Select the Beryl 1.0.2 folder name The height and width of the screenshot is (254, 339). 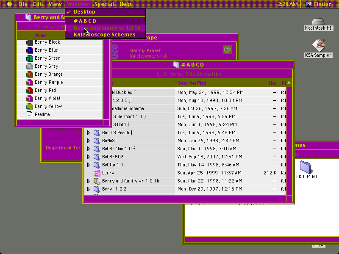(114, 189)
